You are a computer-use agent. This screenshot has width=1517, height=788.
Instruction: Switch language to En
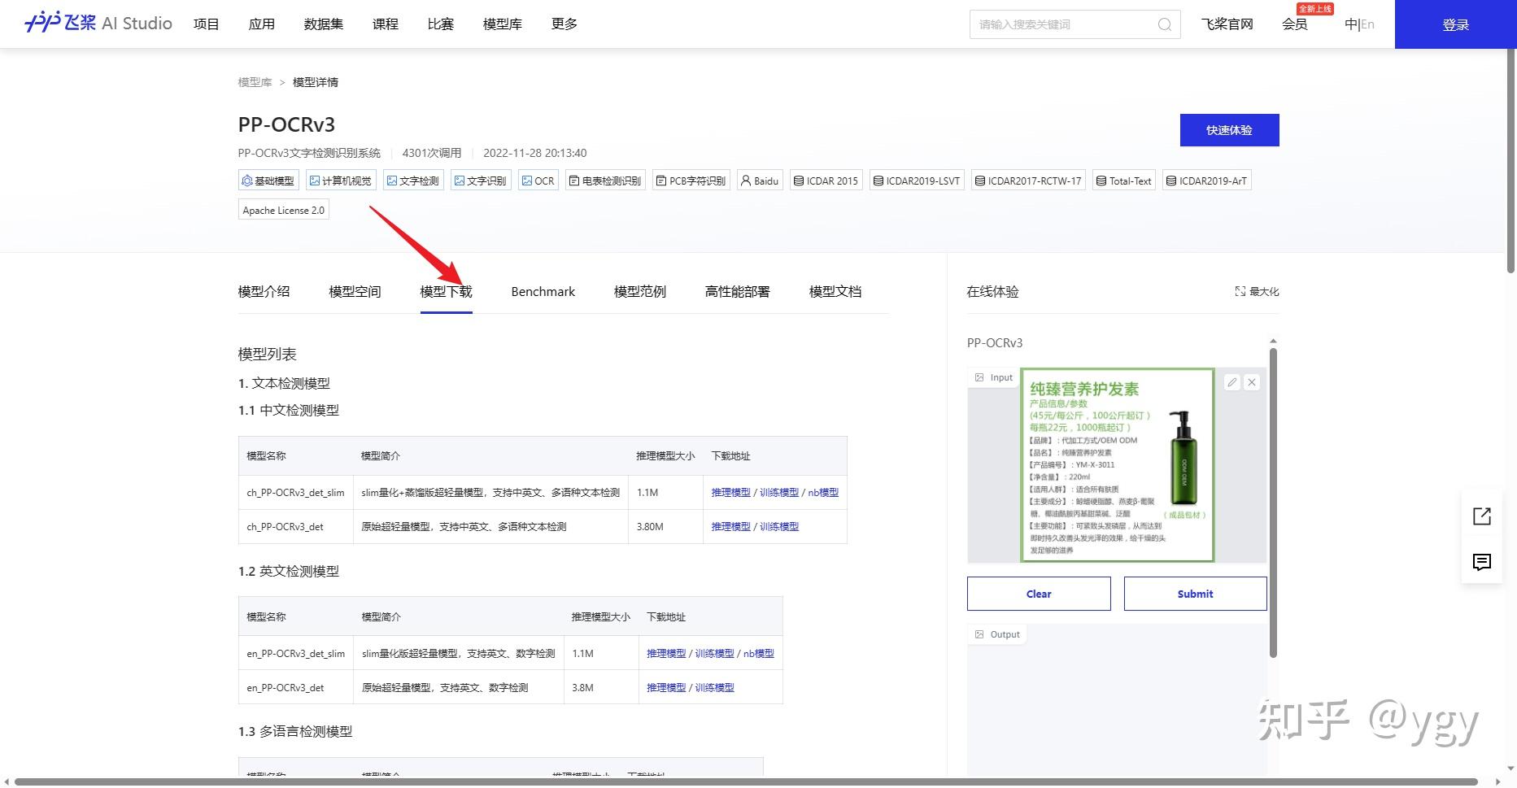(1368, 24)
